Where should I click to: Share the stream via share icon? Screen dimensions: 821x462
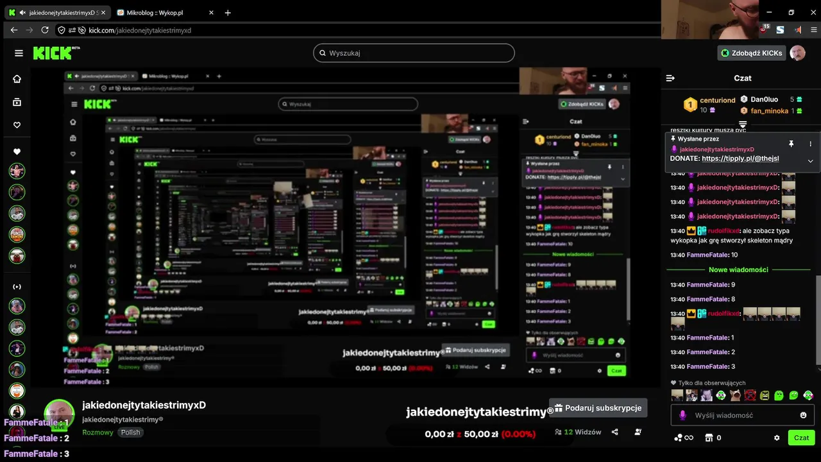tap(614, 432)
